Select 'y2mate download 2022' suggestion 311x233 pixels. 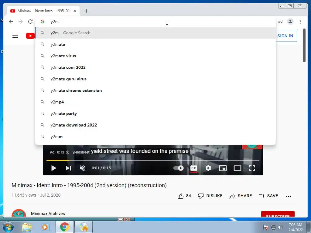(155, 125)
